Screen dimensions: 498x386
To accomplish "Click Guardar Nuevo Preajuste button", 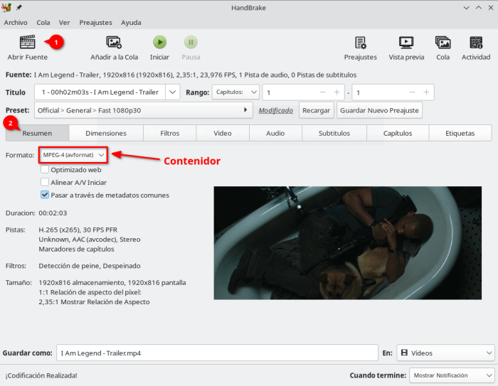I will point(379,110).
